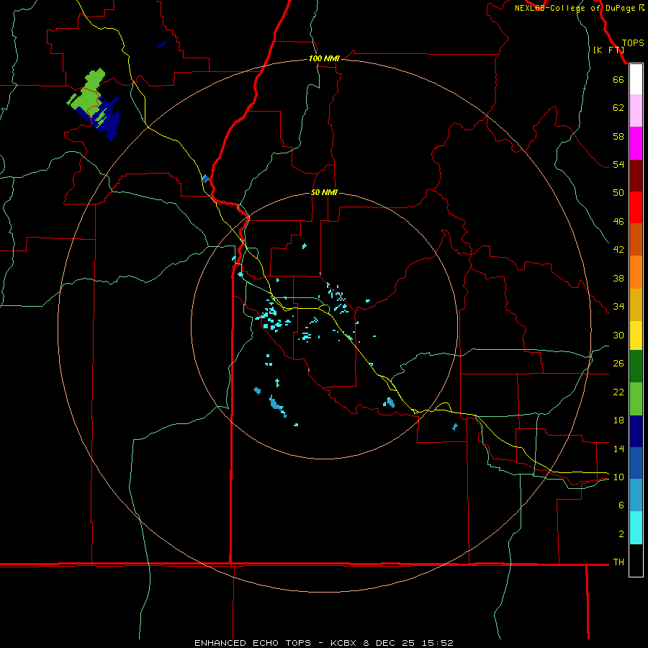Click the legend value '38'

[x=618, y=278]
